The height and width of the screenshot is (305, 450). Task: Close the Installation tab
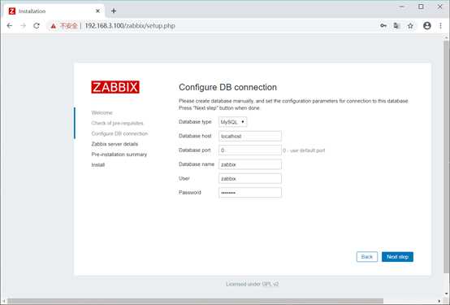pyautogui.click(x=97, y=11)
